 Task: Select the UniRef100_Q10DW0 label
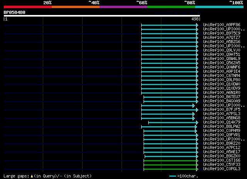(x=222, y=84)
